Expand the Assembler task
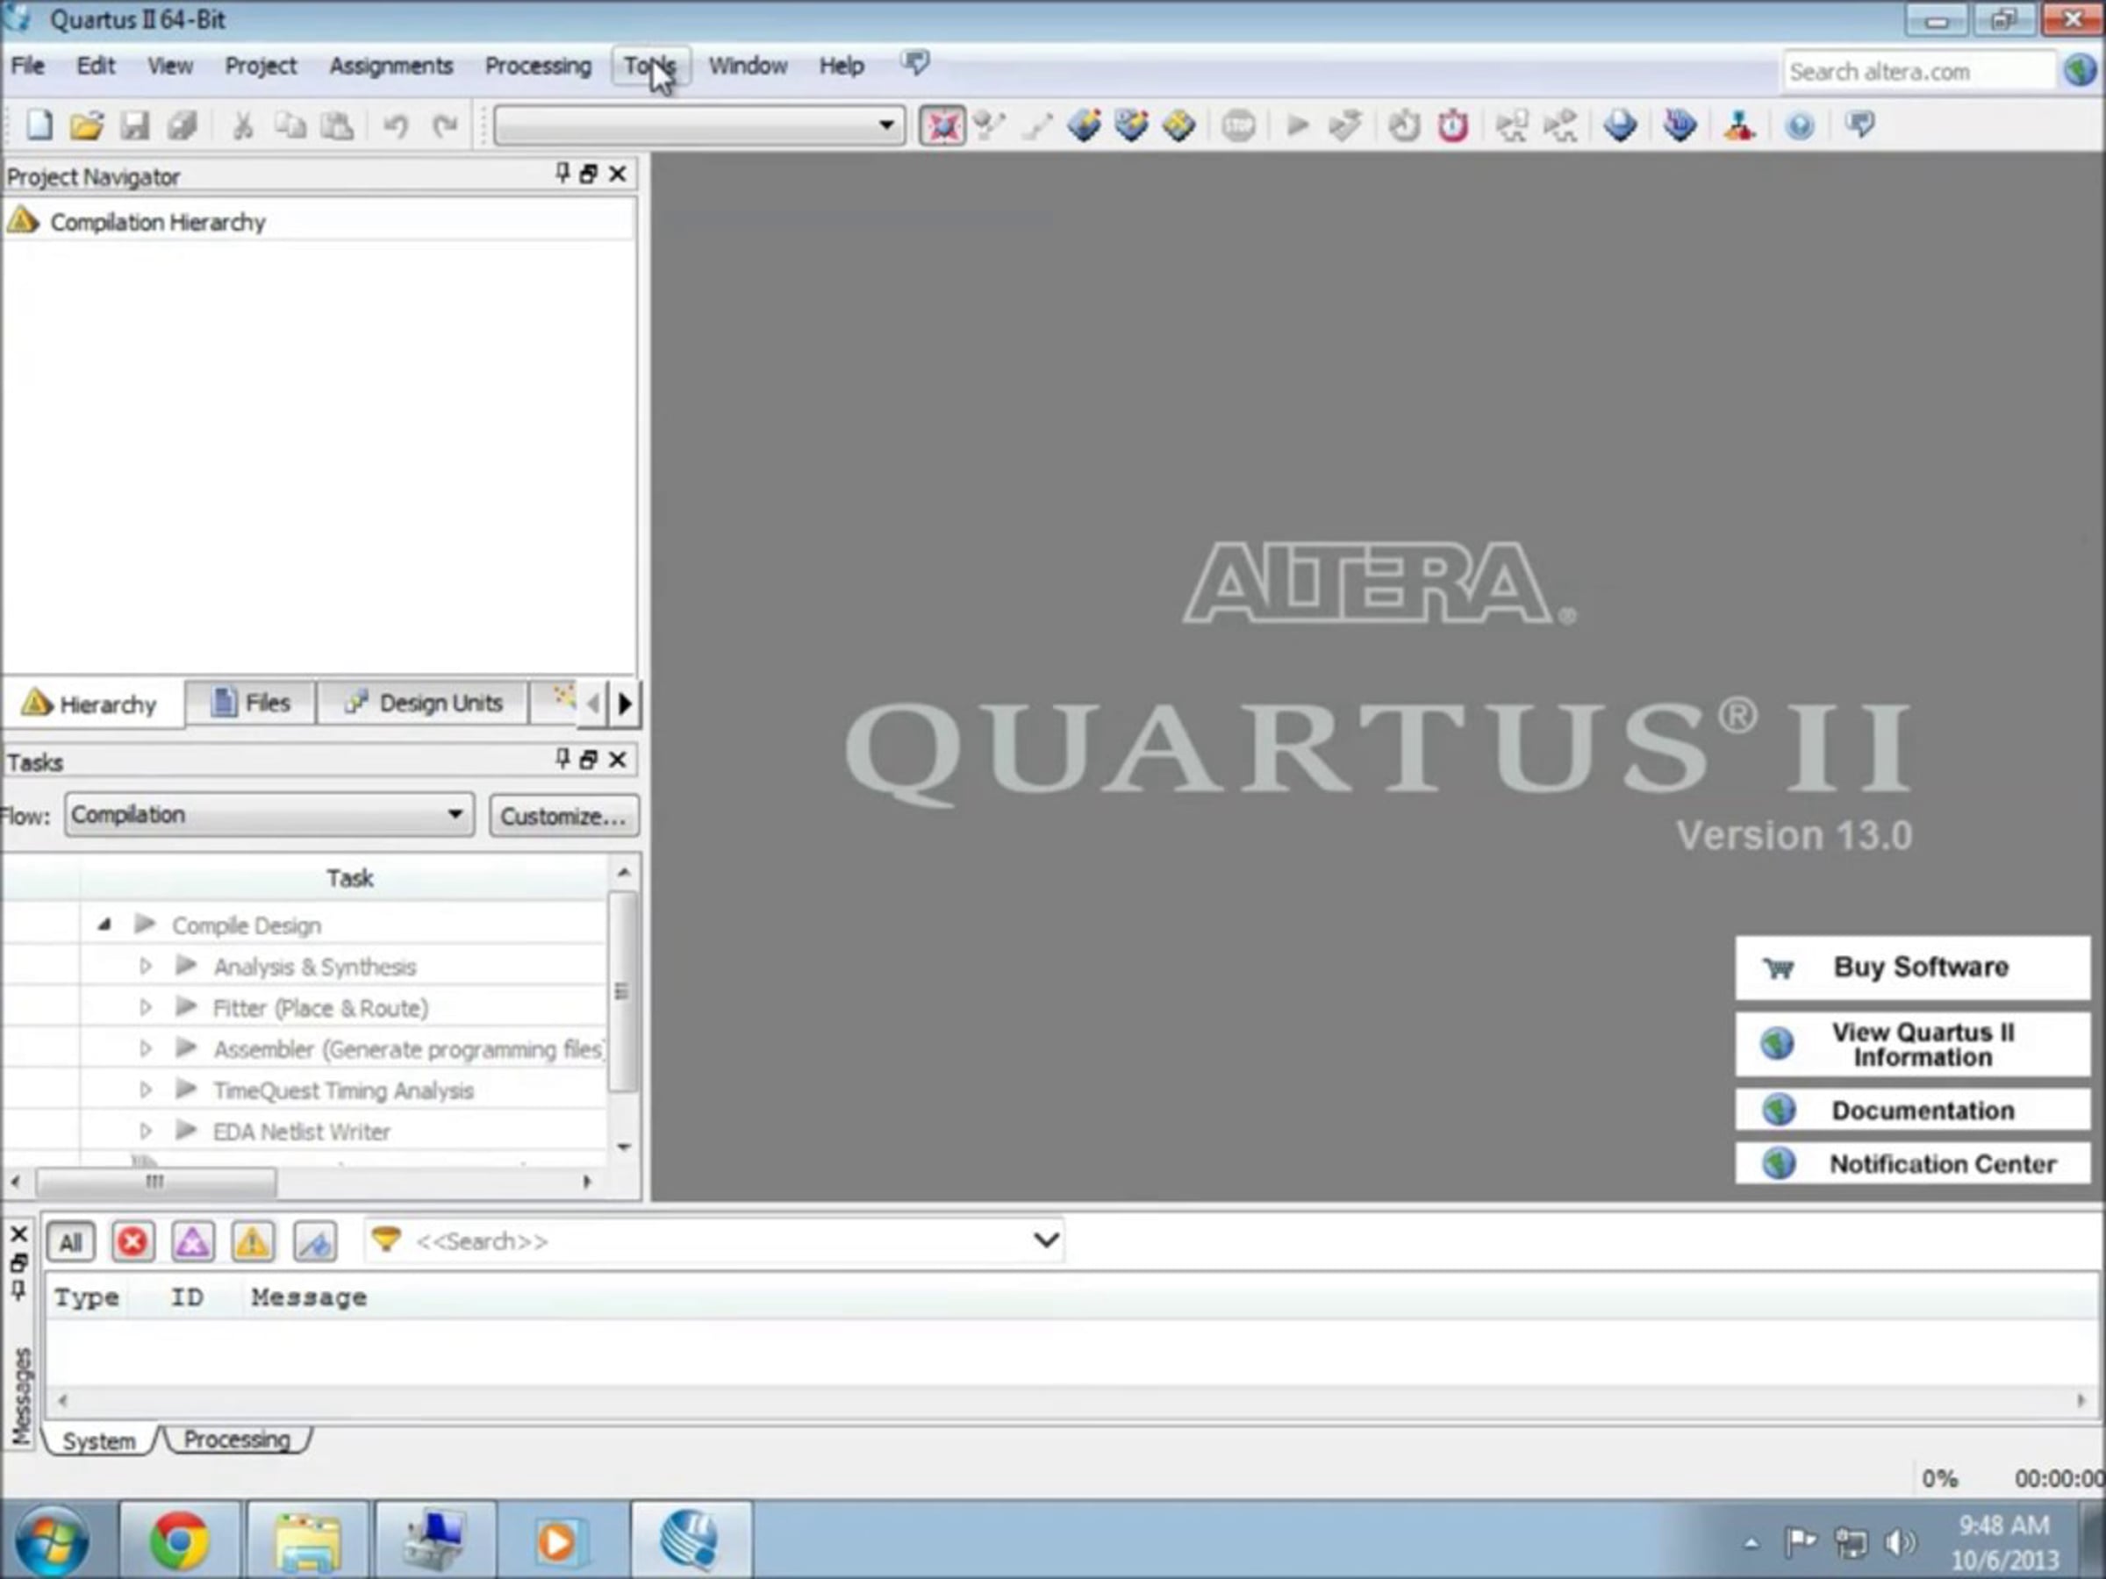2106x1579 pixels. click(x=146, y=1048)
